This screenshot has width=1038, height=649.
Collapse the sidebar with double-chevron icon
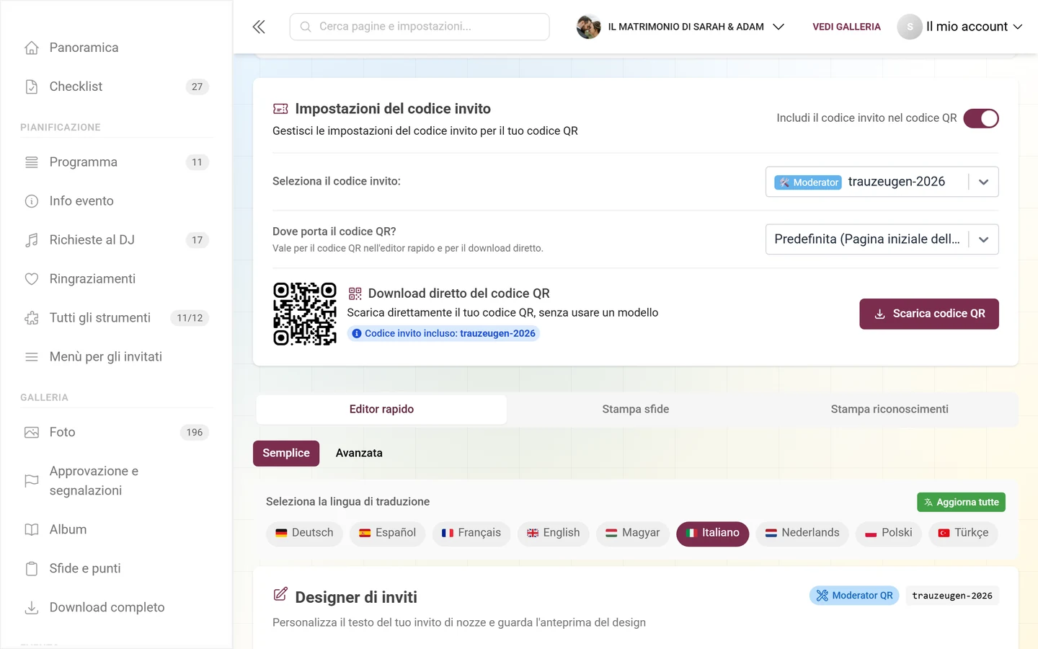pos(259,27)
